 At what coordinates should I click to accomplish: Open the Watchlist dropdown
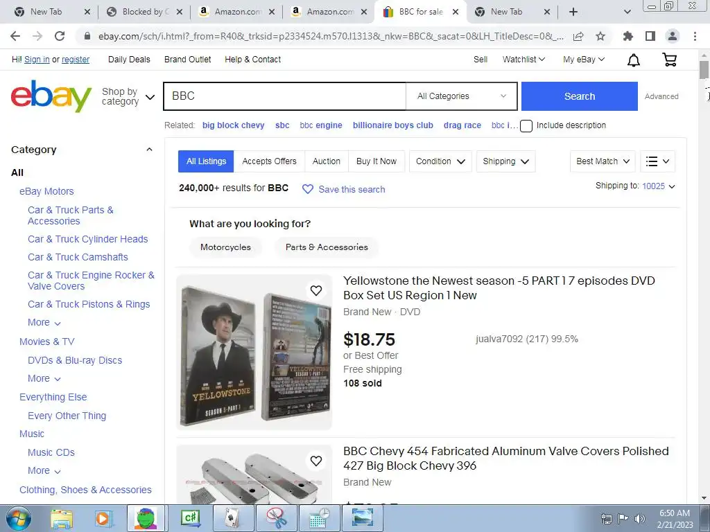point(523,60)
